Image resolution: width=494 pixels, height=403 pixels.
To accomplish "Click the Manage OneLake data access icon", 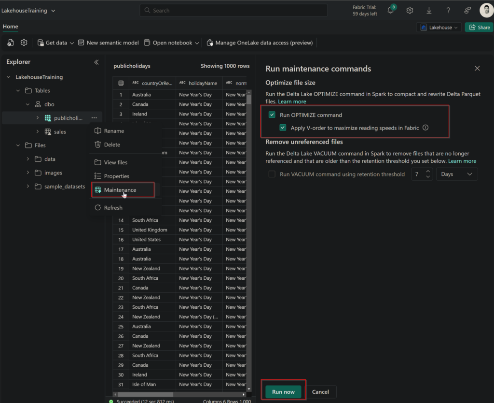I will click(x=210, y=43).
